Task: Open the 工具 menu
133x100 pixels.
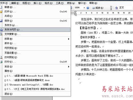Action: coord(60,3)
